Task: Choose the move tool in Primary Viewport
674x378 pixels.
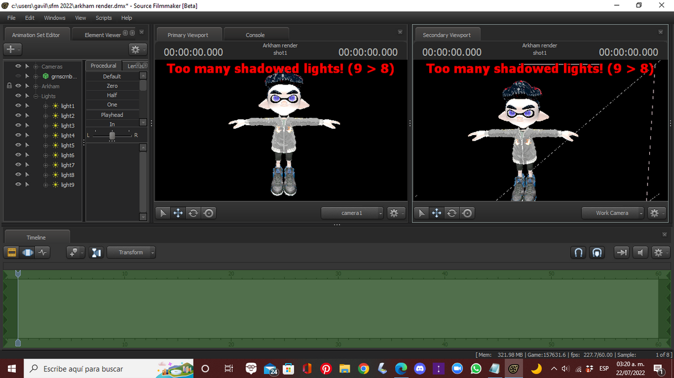Action: click(x=178, y=213)
